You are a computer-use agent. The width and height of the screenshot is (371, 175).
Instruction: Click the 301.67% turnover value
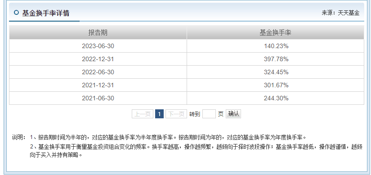pyautogui.click(x=276, y=85)
